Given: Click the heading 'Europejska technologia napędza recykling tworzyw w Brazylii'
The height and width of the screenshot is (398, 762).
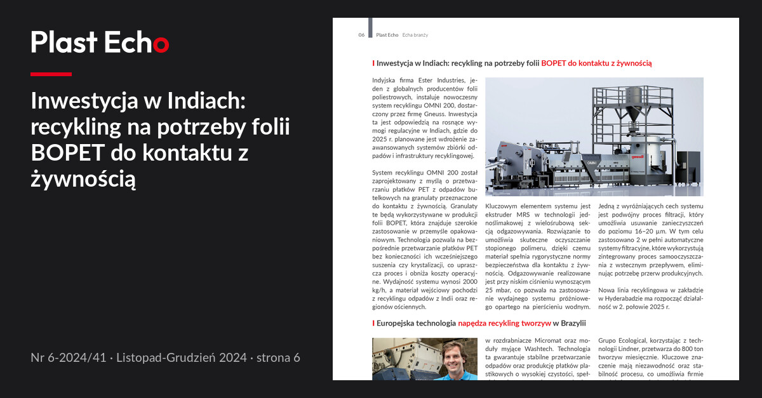Looking at the screenshot, I should click(481, 324).
